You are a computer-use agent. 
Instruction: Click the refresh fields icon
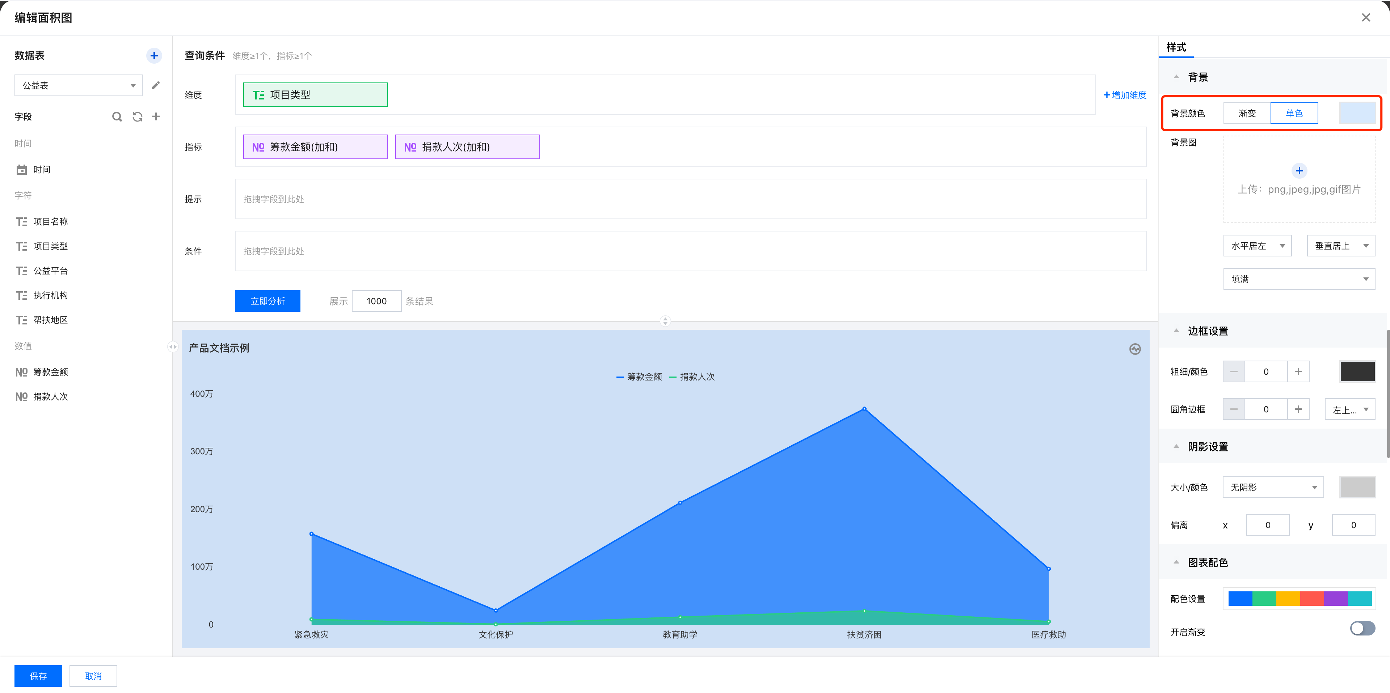point(137,116)
